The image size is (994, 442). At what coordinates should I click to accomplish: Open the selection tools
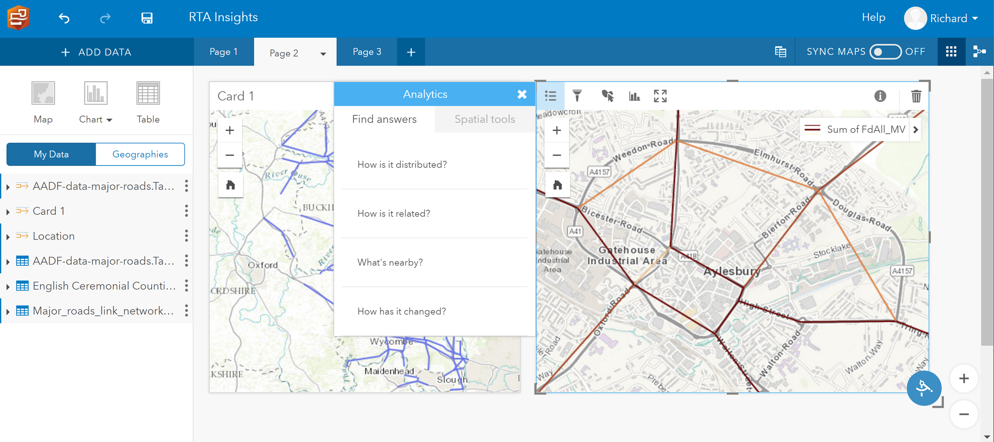(x=607, y=96)
